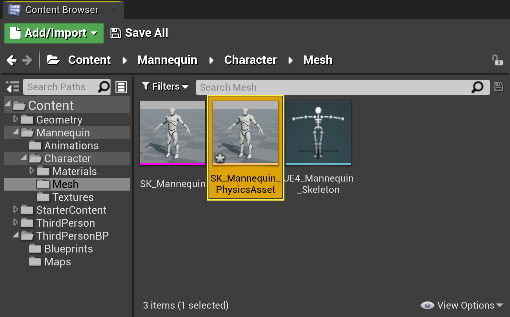
Task: Collapse the Mannequin folder arrow
Action: coord(16,131)
